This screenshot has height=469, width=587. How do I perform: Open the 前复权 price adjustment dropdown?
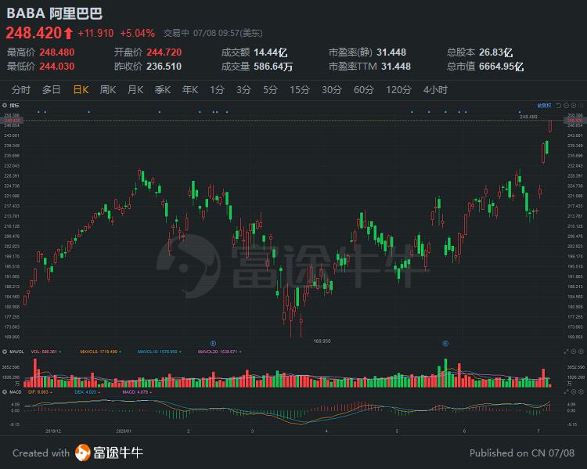(544, 106)
